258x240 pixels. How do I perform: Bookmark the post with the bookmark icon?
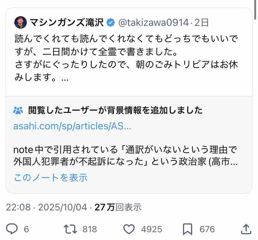coord(188,229)
